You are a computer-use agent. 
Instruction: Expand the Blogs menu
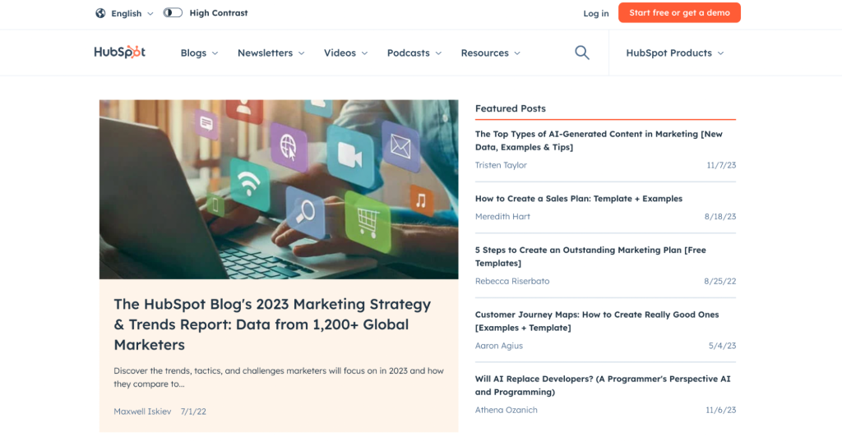point(199,53)
